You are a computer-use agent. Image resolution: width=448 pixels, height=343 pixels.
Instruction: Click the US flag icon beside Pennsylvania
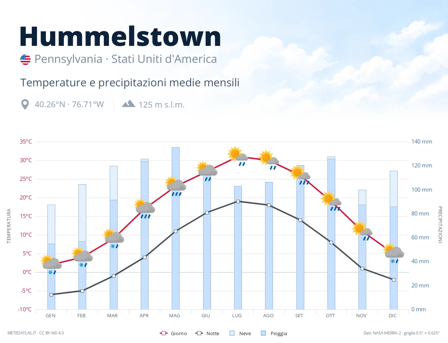25,59
